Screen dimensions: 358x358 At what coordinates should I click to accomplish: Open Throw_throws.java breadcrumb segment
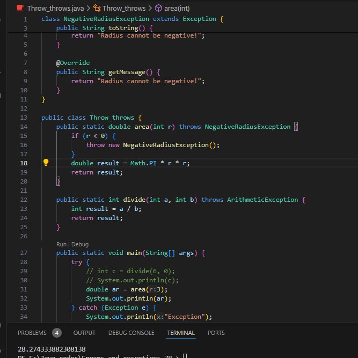(55, 9)
